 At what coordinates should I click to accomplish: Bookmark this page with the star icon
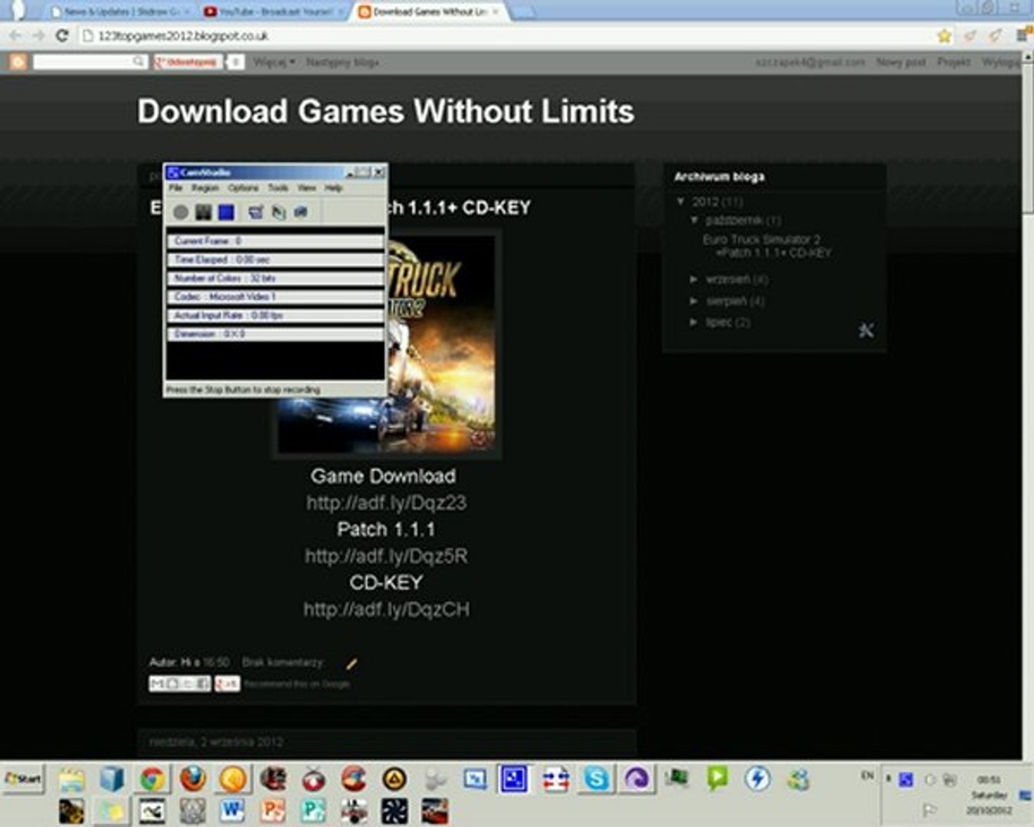click(944, 35)
